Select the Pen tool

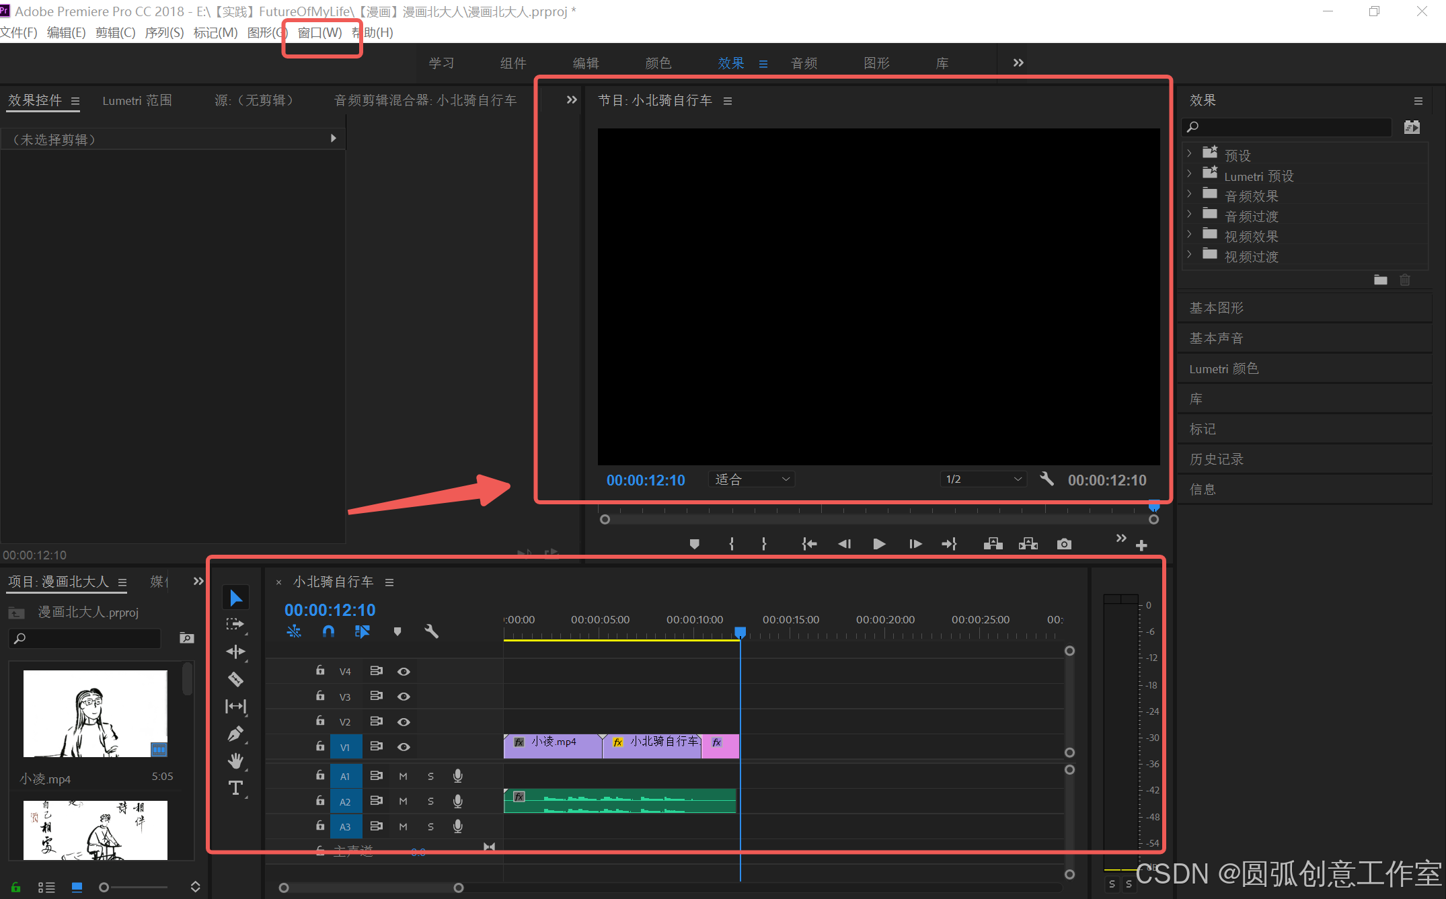tap(235, 734)
